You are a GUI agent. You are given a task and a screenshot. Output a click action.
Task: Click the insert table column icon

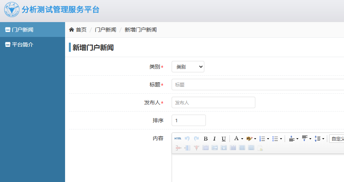(187, 148)
